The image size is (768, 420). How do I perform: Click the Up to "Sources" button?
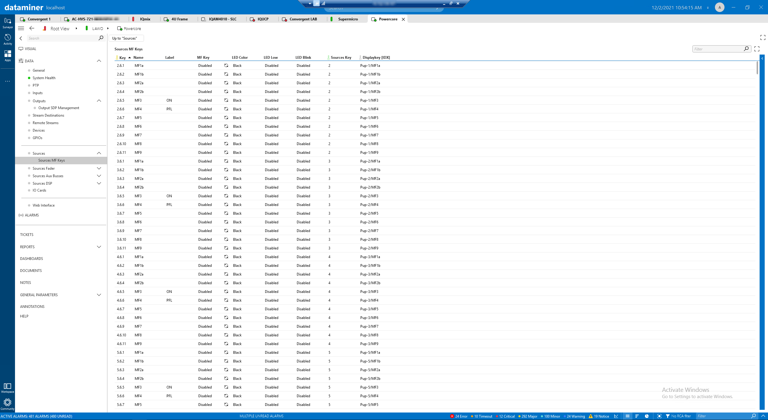click(126, 38)
